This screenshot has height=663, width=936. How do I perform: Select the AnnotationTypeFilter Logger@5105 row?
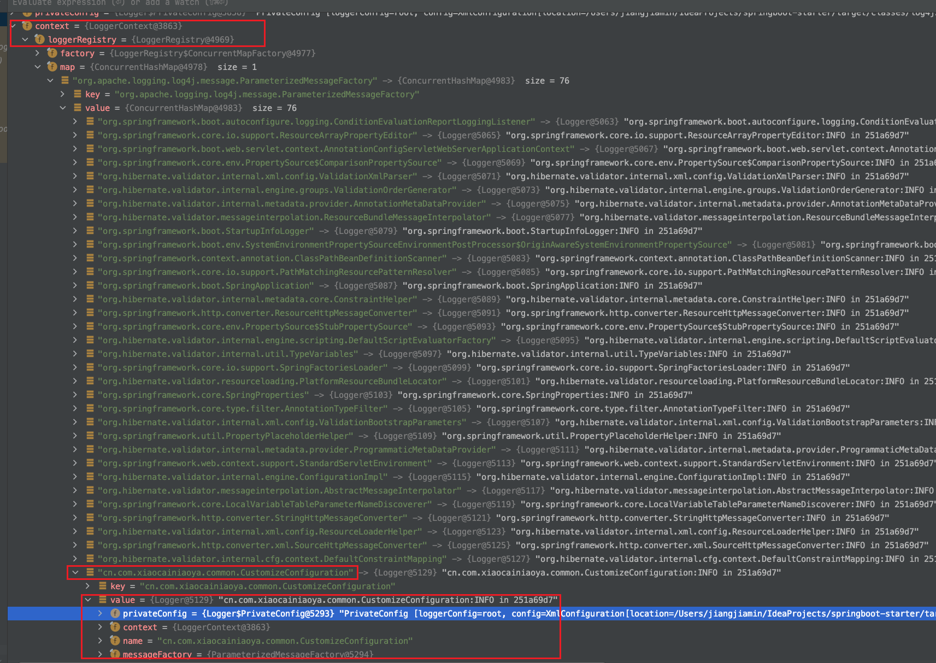tap(472, 408)
